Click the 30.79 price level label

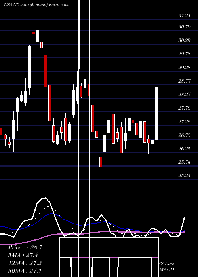184,27
